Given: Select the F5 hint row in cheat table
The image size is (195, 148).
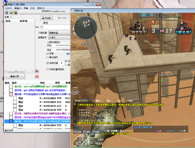Looking at the screenshot, I should click(37, 117).
